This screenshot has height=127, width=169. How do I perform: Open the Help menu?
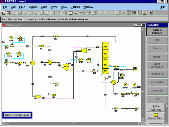tap(162, 7)
